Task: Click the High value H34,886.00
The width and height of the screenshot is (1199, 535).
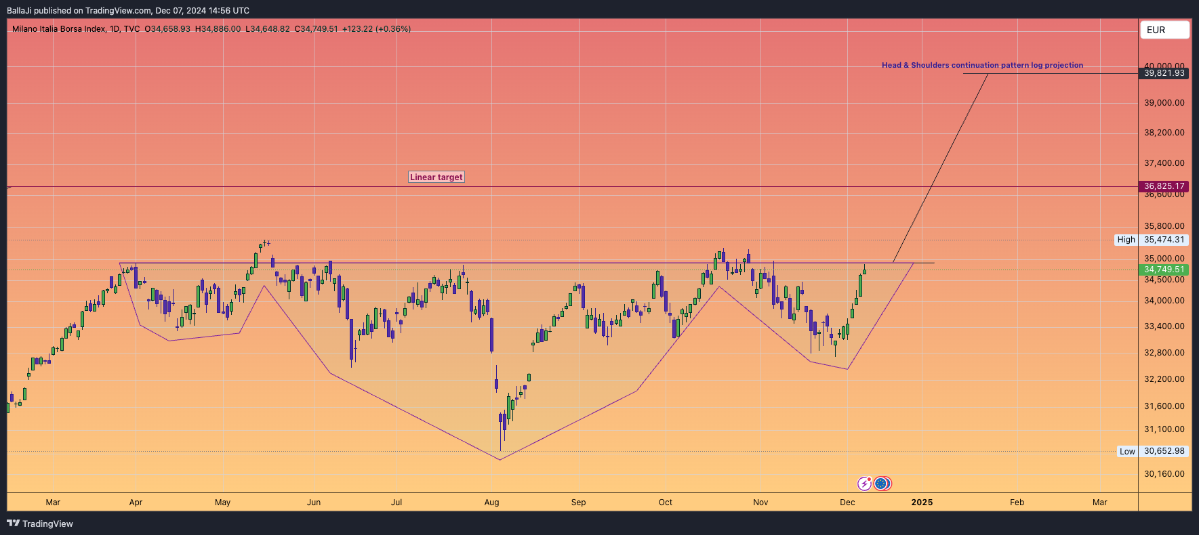Action: pos(218,29)
